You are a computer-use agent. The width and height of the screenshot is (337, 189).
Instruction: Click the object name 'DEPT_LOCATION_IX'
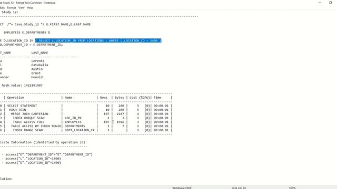[x=80, y=130]
